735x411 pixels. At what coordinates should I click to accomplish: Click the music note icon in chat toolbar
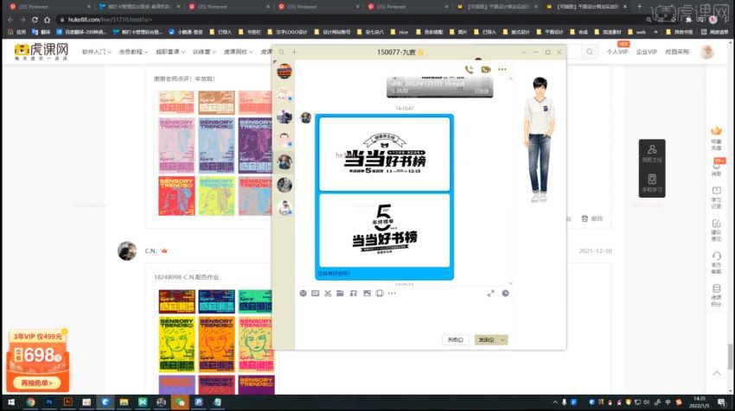(x=354, y=293)
